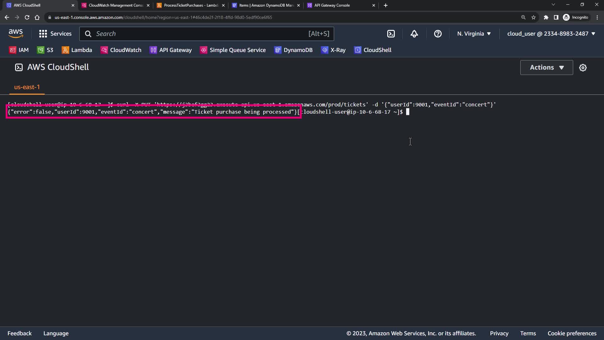Screen dimensions: 604x340
Task: Click the AWS logo home icon
Action: point(16,33)
